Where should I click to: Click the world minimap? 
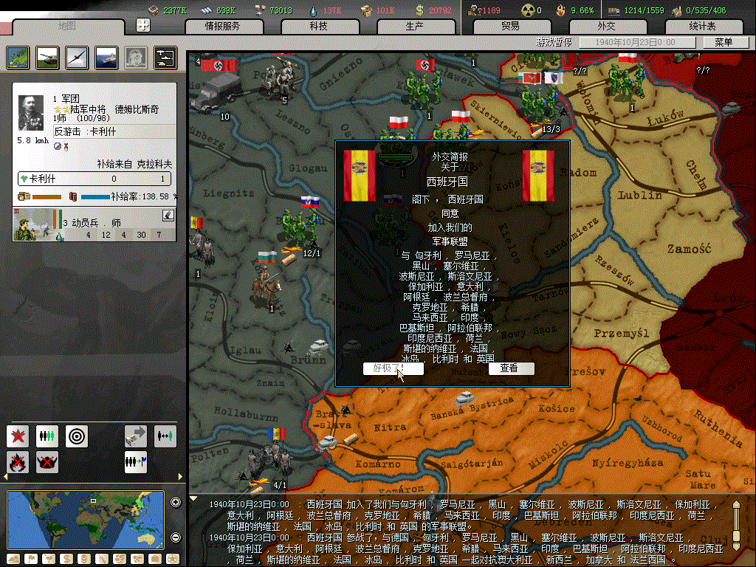(86, 520)
